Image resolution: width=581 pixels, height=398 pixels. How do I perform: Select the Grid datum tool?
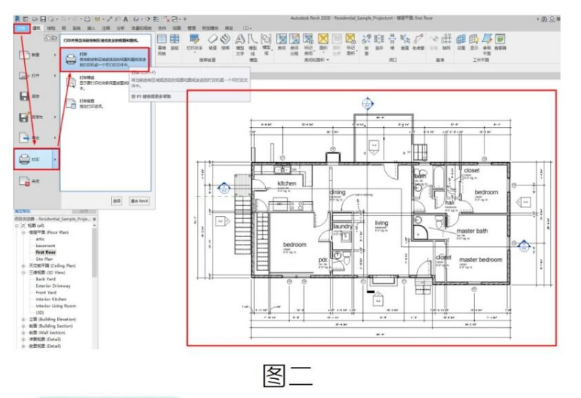(x=447, y=42)
